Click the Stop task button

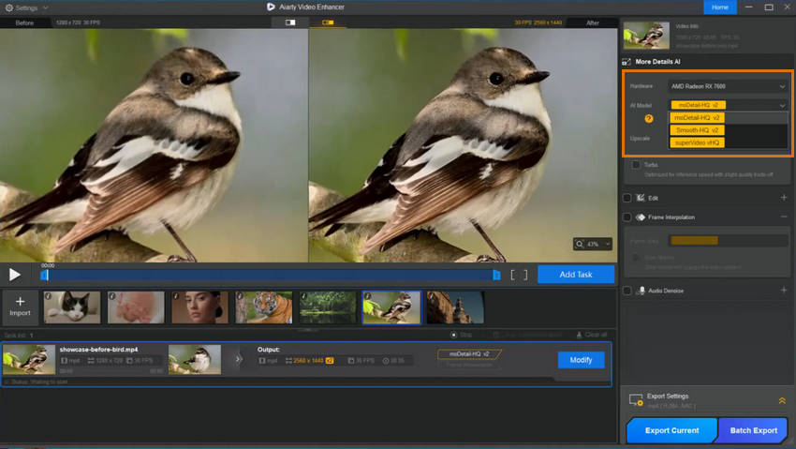(462, 335)
